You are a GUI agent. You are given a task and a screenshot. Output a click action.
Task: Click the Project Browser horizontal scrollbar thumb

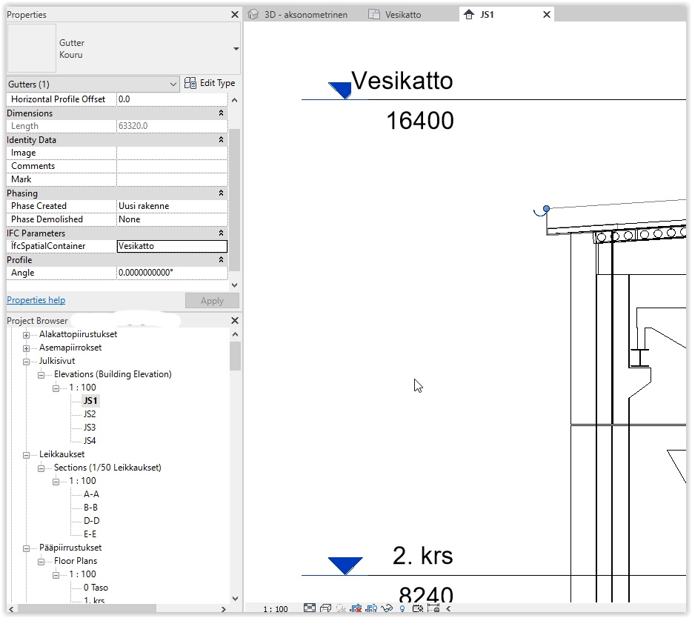tap(87, 608)
